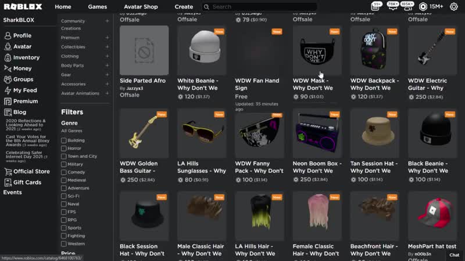Open the WDW Golden Bass Guitar thumbnail

coord(144,133)
